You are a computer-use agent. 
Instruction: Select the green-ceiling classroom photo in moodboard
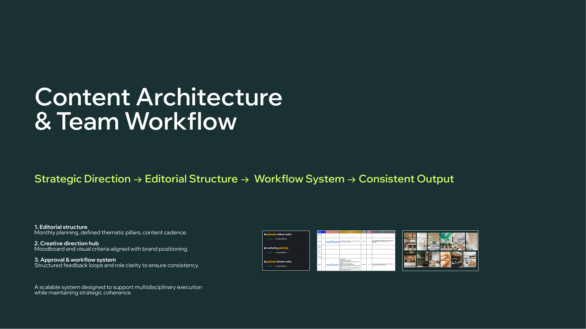pyautogui.click(x=446, y=242)
